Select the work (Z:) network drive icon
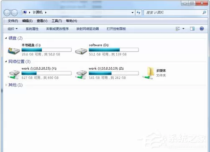 [81, 75]
